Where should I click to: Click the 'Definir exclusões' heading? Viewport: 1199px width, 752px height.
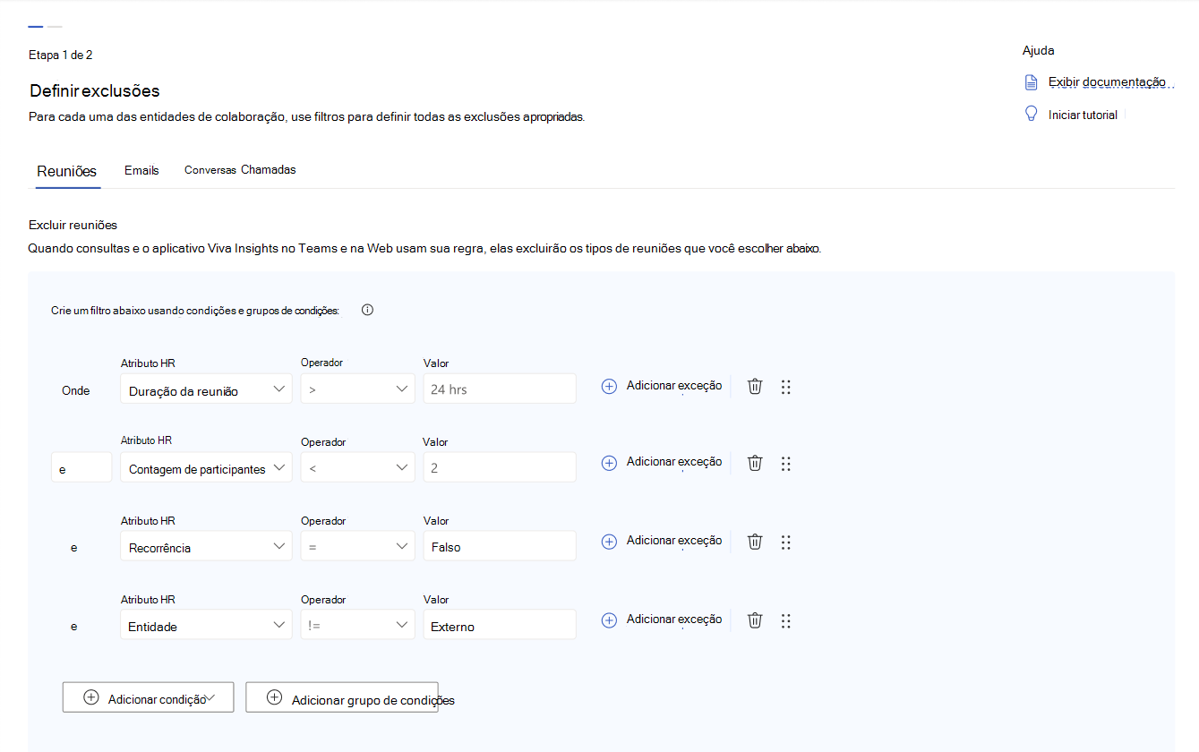[95, 90]
